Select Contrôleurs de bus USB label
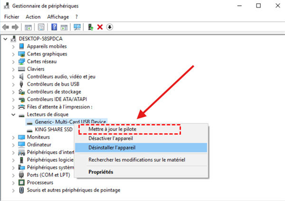Viewport: 285px width, 201px height. (53, 84)
